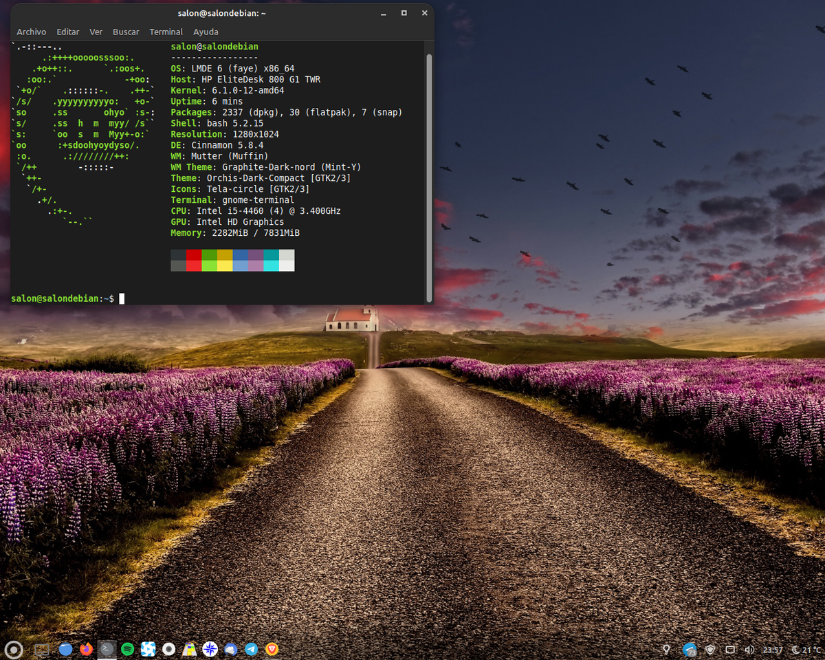Click the 'Kernel: 6.1.0-12-amd64' line
This screenshot has height=660, width=825.
(228, 90)
